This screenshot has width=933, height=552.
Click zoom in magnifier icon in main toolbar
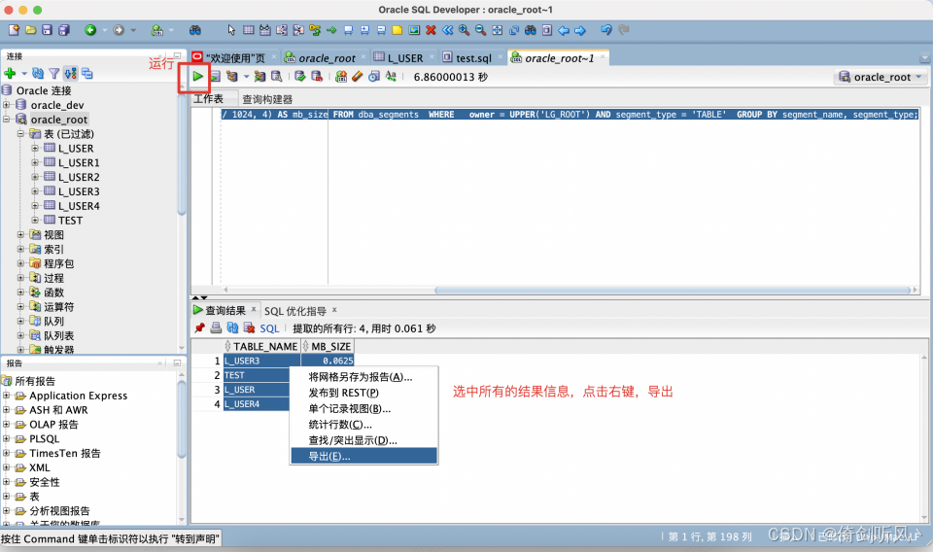[465, 30]
